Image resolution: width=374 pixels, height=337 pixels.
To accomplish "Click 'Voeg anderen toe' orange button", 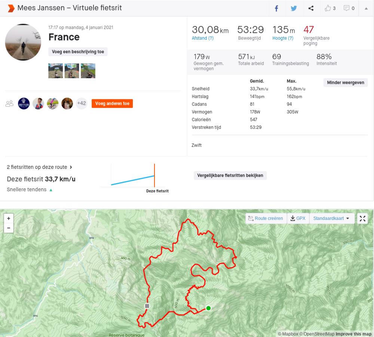I will pos(112,104).
